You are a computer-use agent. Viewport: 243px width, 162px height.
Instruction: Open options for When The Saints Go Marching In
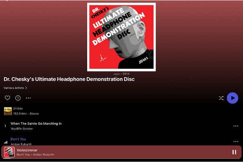tap(236, 126)
